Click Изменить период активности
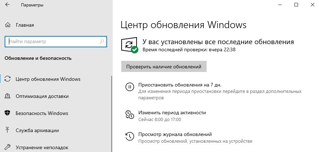The width and height of the screenshot is (319, 152). click(172, 113)
